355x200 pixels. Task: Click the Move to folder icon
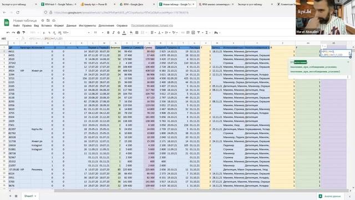pos(48,21)
